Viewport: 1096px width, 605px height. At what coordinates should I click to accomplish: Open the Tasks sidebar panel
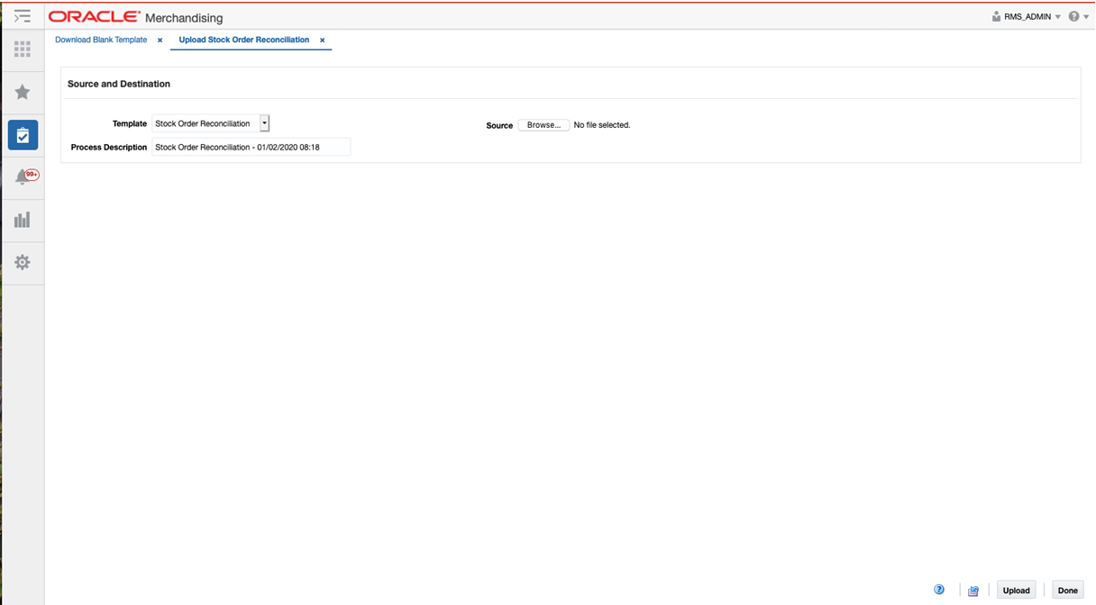(x=23, y=134)
